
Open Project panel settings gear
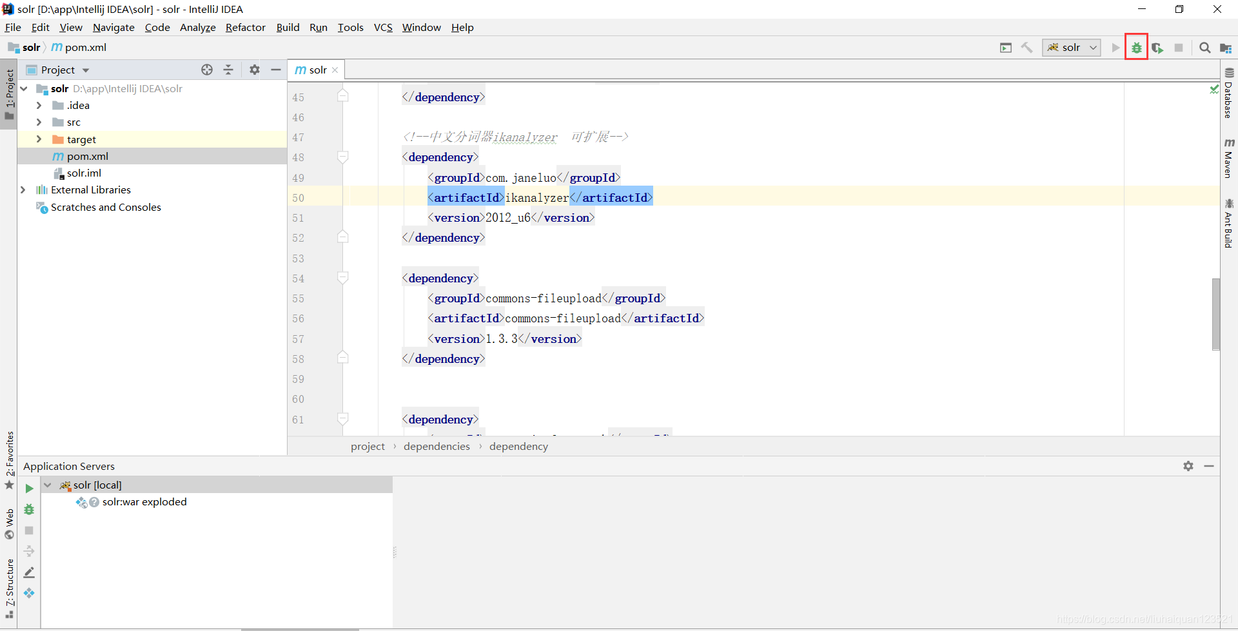(255, 70)
